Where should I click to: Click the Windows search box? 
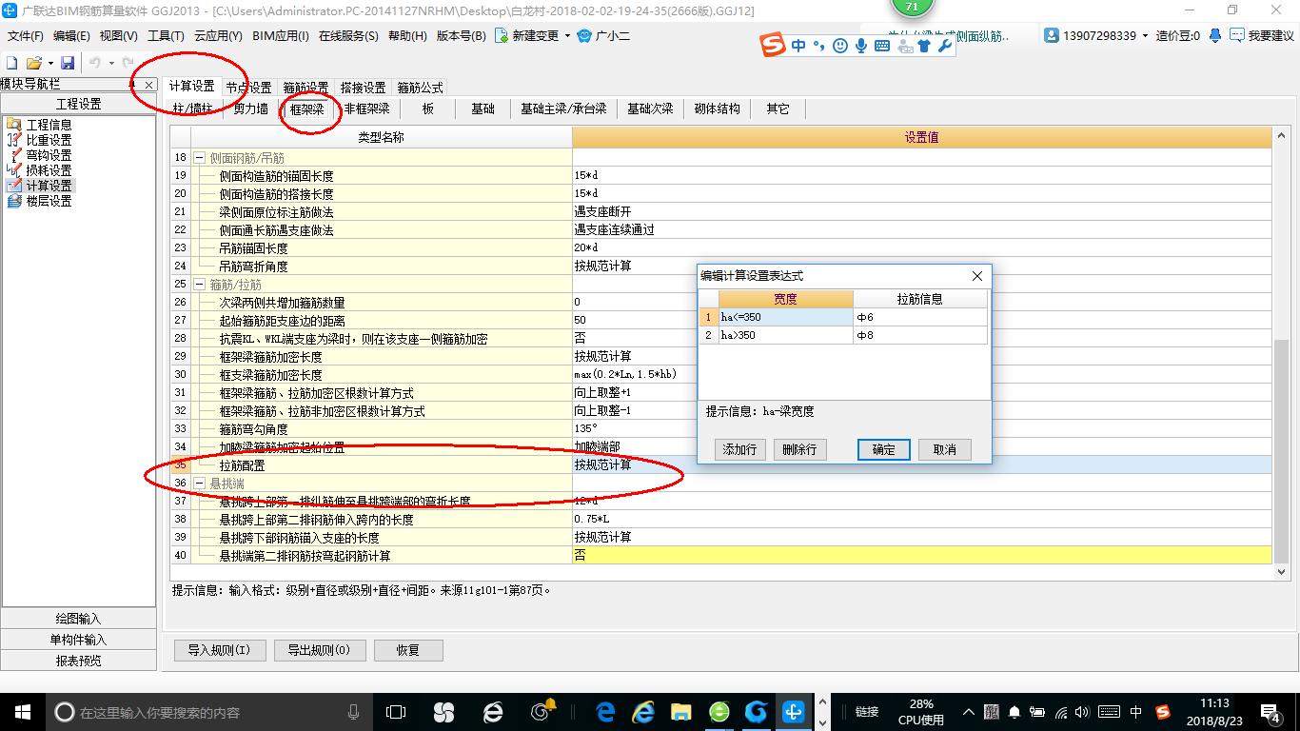(x=209, y=712)
